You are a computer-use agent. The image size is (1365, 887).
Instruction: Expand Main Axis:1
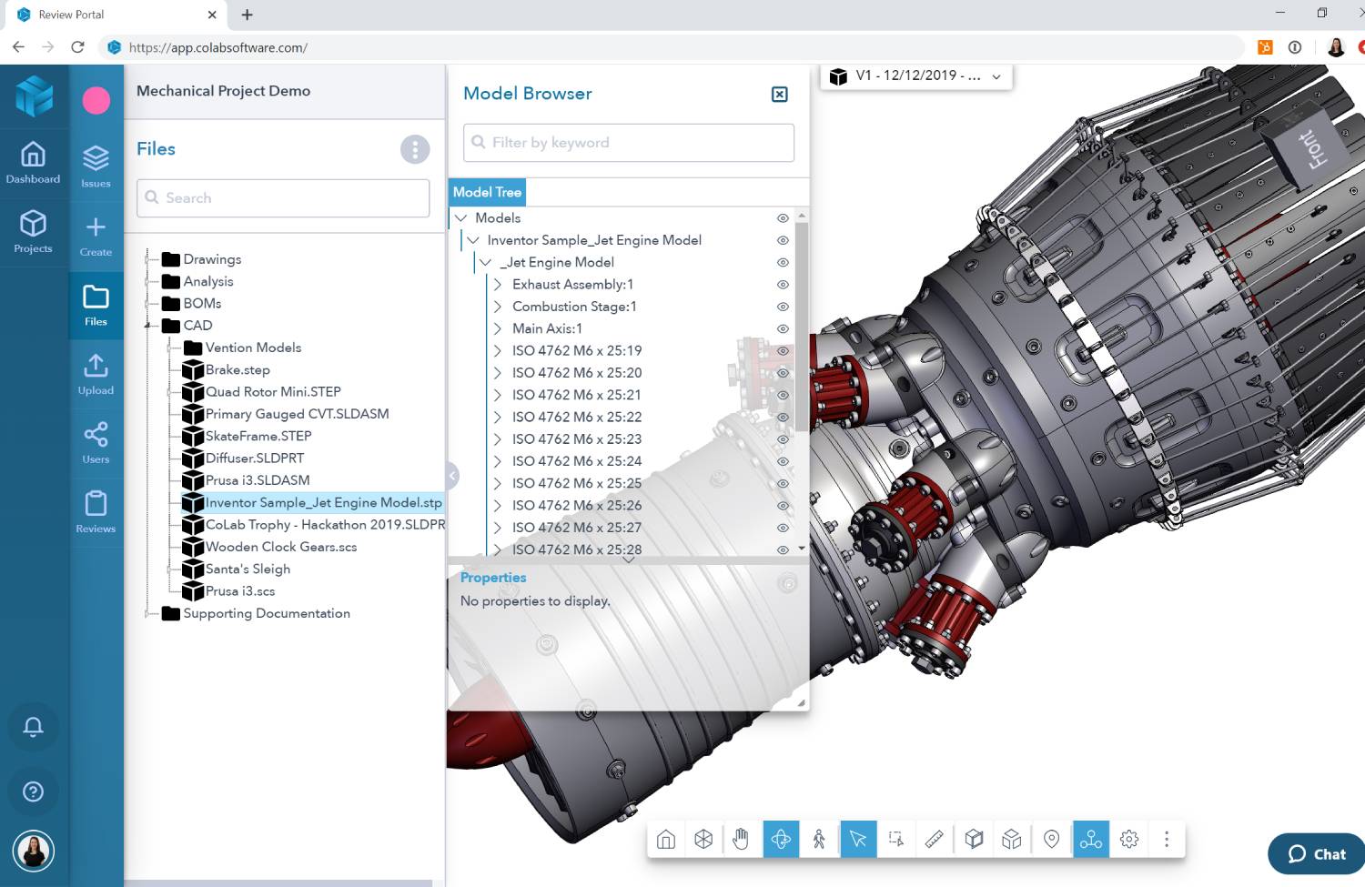point(498,328)
